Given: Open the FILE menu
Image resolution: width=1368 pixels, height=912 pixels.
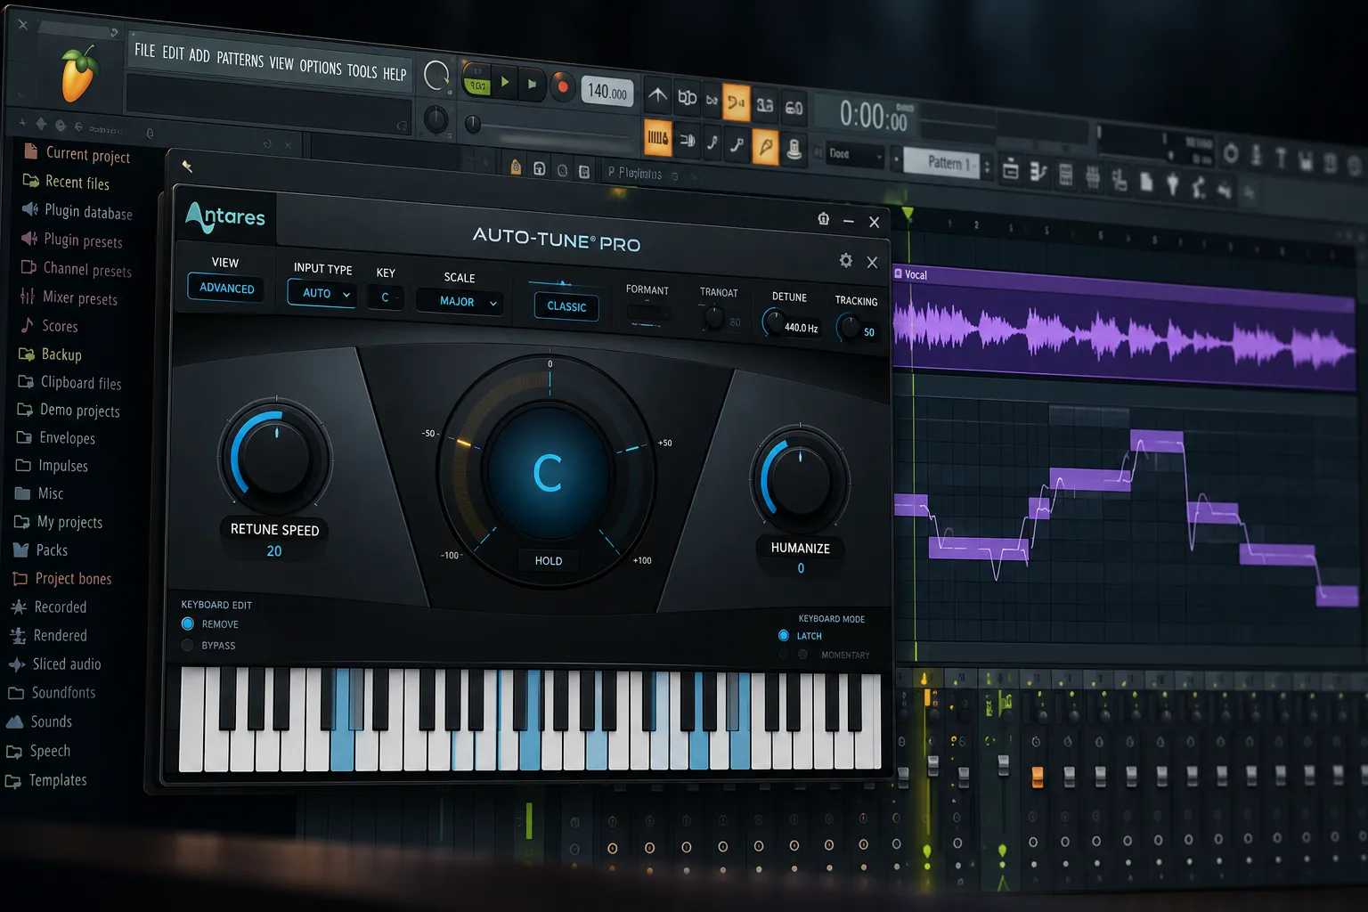Looking at the screenshot, I should 145,51.
